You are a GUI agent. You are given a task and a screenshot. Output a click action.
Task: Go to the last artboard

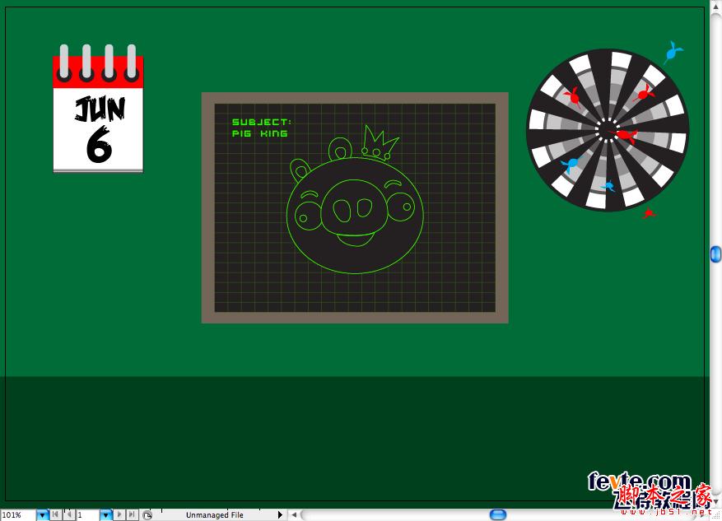click(x=132, y=514)
